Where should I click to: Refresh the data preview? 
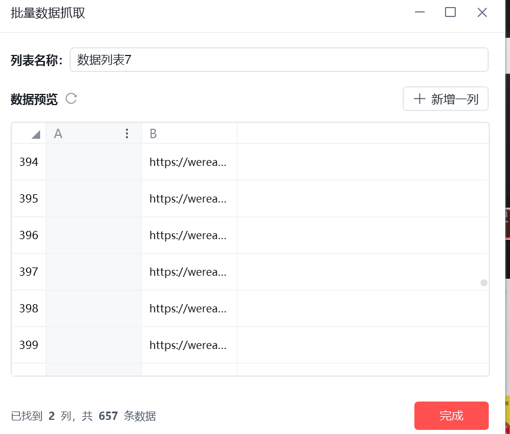(x=71, y=99)
